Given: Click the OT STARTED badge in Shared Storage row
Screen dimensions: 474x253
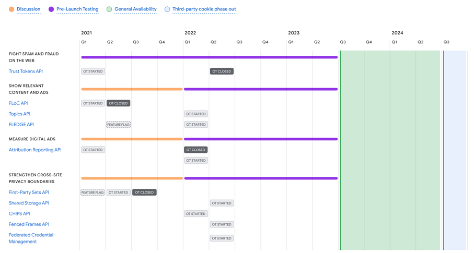Looking at the screenshot, I should click(x=222, y=203).
